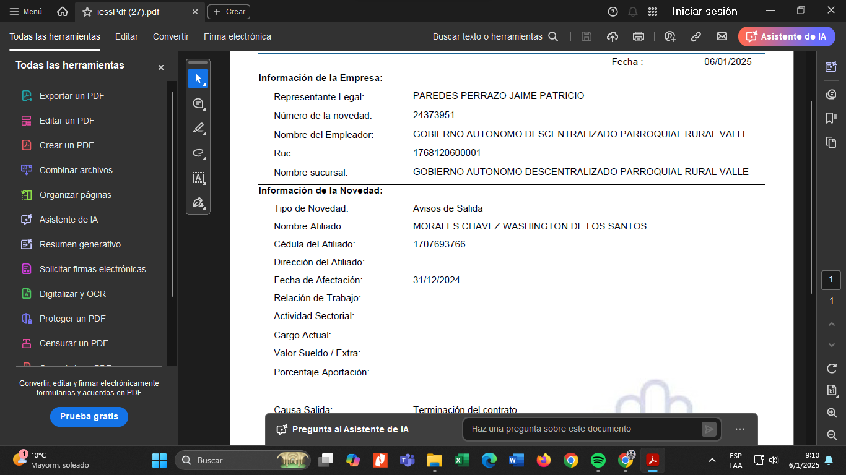Click the Prueba gratis button

pos(89,416)
